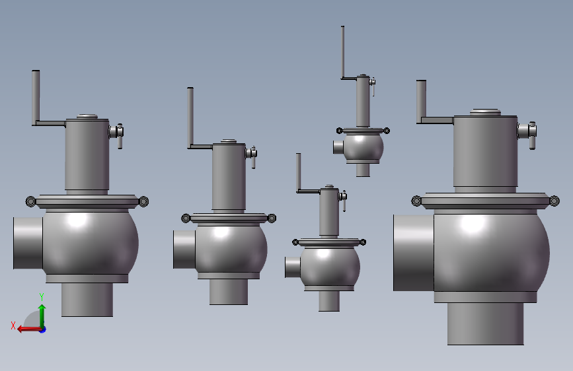Click the green Y axis arrow of triad
This screenshot has width=573, height=371.
click(42, 316)
